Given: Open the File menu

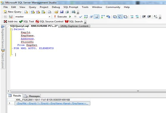Looking at the screenshot, I should pyautogui.click(x=6, y=7).
